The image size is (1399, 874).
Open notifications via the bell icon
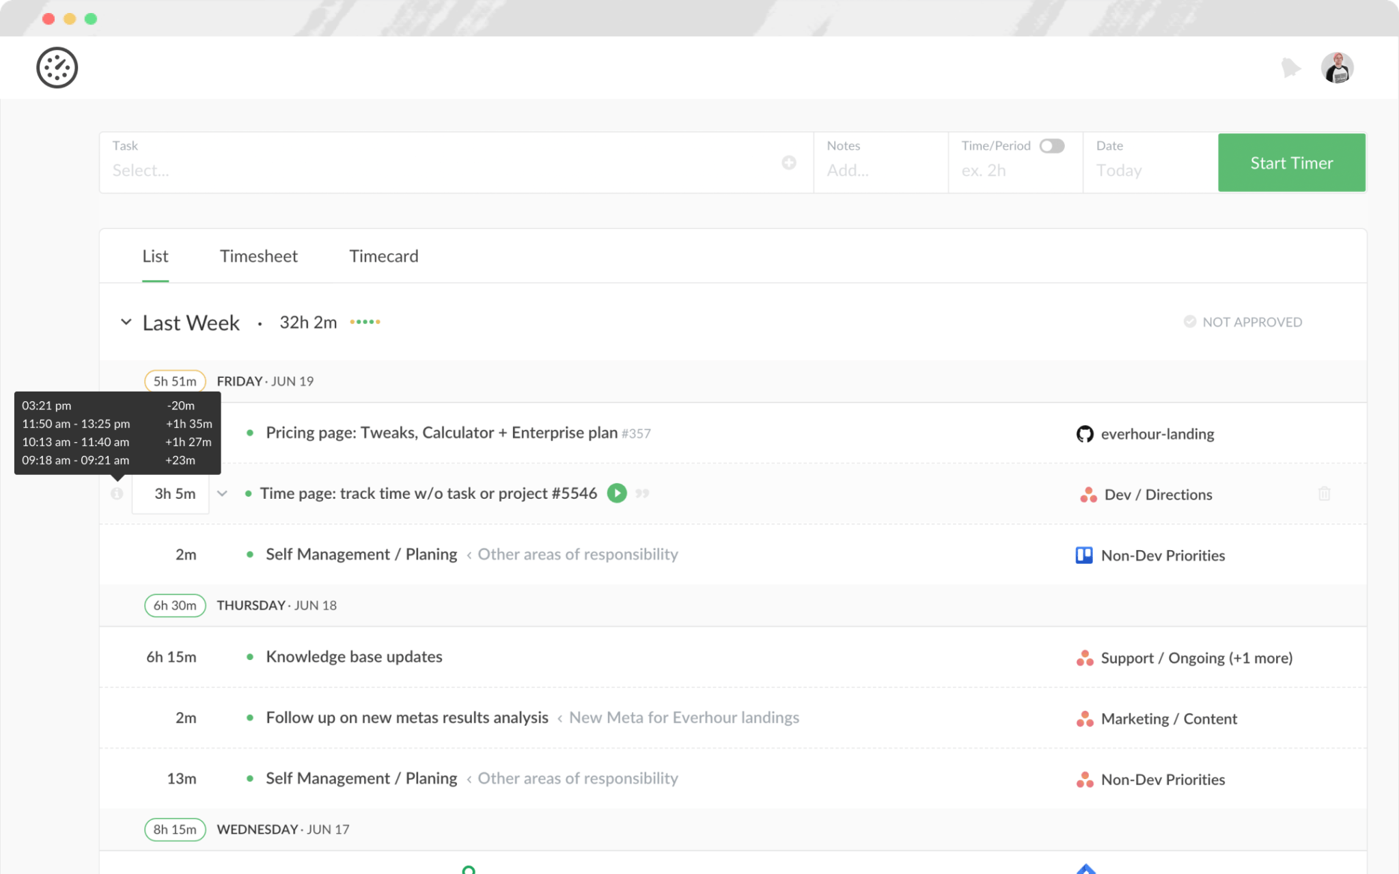pos(1290,67)
